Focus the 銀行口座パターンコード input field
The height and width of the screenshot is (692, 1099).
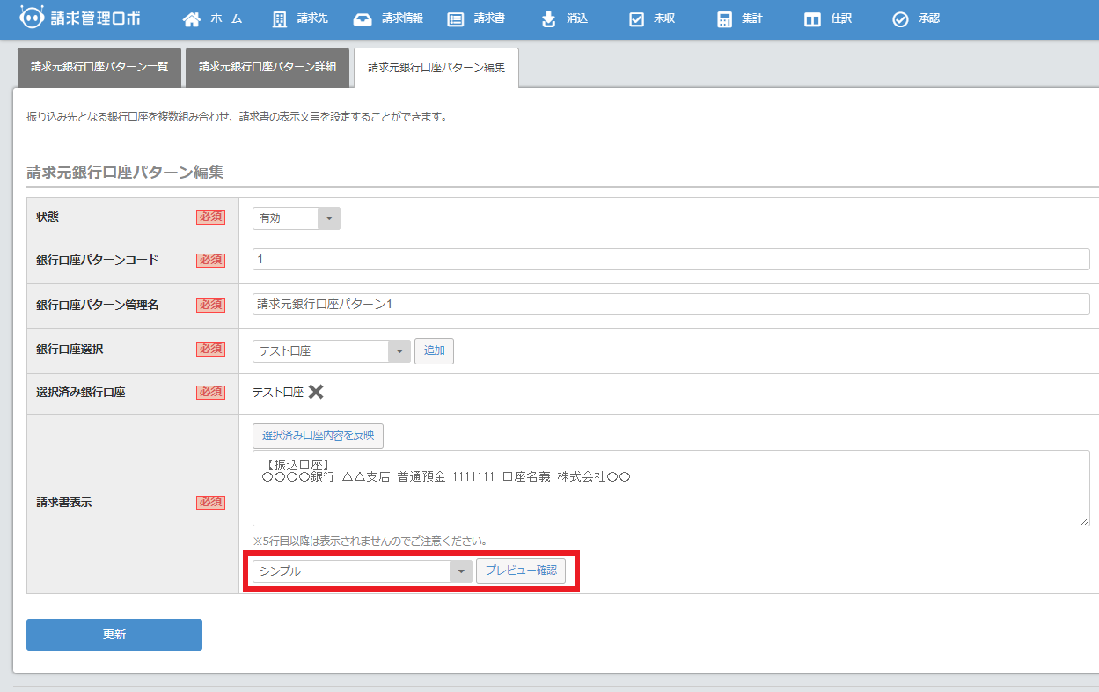pyautogui.click(x=671, y=260)
